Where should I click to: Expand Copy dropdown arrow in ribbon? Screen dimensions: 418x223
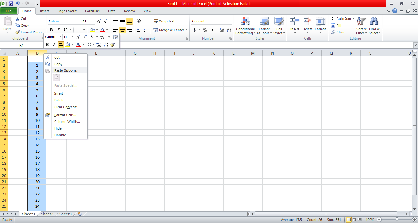pyautogui.click(x=31, y=25)
